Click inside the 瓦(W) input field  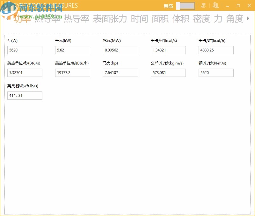(x=25, y=50)
